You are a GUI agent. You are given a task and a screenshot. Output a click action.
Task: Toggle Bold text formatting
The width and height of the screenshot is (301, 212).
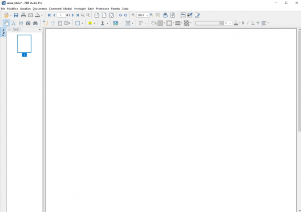243,23
